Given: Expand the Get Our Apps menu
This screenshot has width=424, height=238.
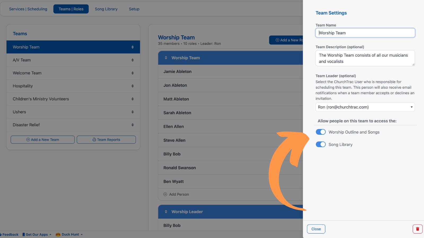Looking at the screenshot, I should click(x=37, y=235).
